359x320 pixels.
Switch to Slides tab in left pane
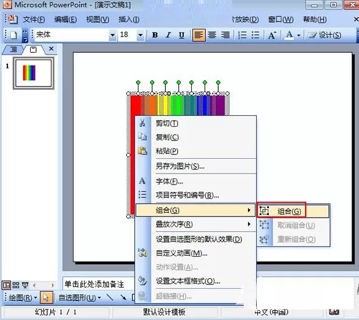click(33, 49)
